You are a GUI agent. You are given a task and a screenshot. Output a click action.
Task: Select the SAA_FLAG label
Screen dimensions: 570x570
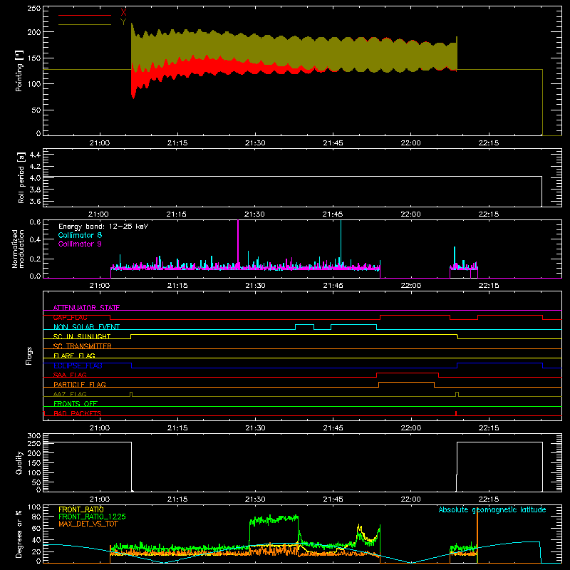(70, 375)
